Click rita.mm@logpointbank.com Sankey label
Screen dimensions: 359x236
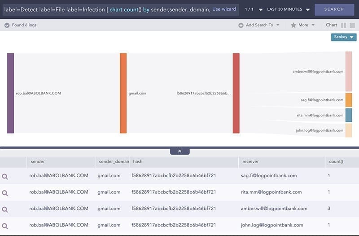click(320, 116)
